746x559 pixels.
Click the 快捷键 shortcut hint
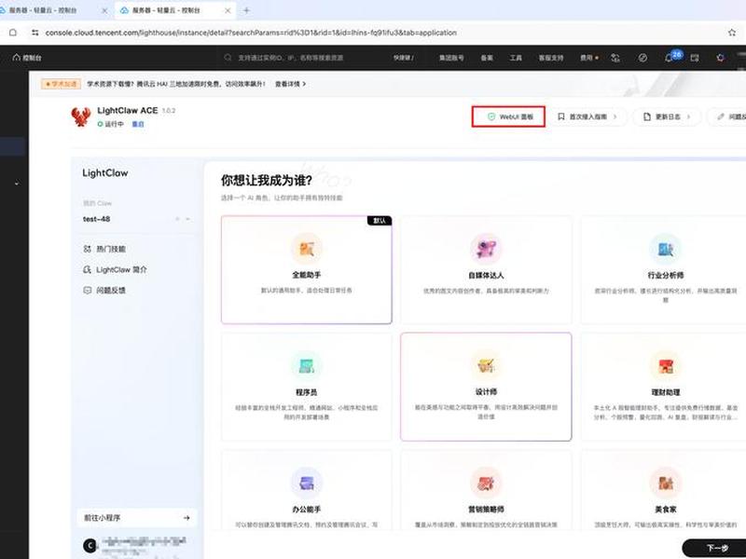click(x=404, y=58)
